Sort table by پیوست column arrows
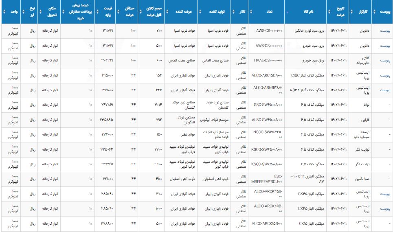The image size is (393, 232). click(x=374, y=12)
